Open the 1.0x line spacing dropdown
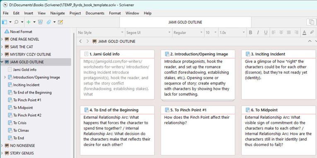 tap(232, 33)
